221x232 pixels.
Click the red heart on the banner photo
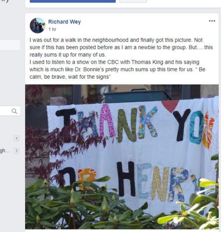(170, 106)
